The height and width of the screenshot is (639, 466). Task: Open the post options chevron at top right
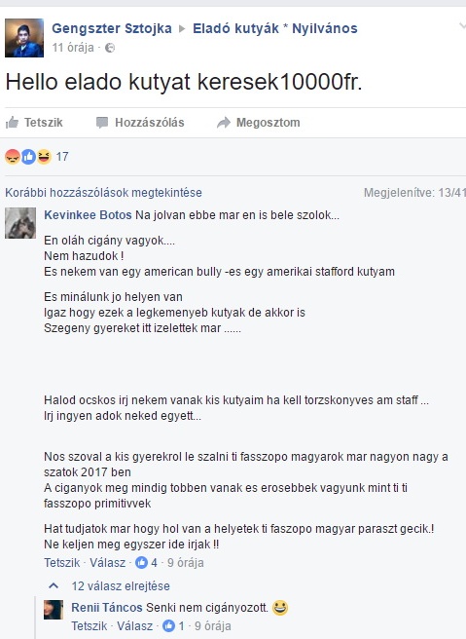pyautogui.click(x=462, y=26)
